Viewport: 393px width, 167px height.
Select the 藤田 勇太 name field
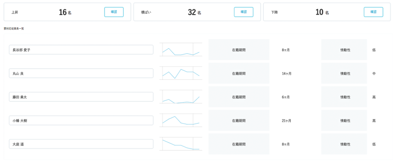click(81, 97)
